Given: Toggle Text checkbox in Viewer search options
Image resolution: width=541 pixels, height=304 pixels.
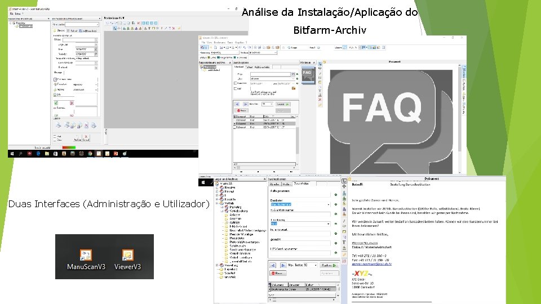Looking at the screenshot, I should coord(236,88).
